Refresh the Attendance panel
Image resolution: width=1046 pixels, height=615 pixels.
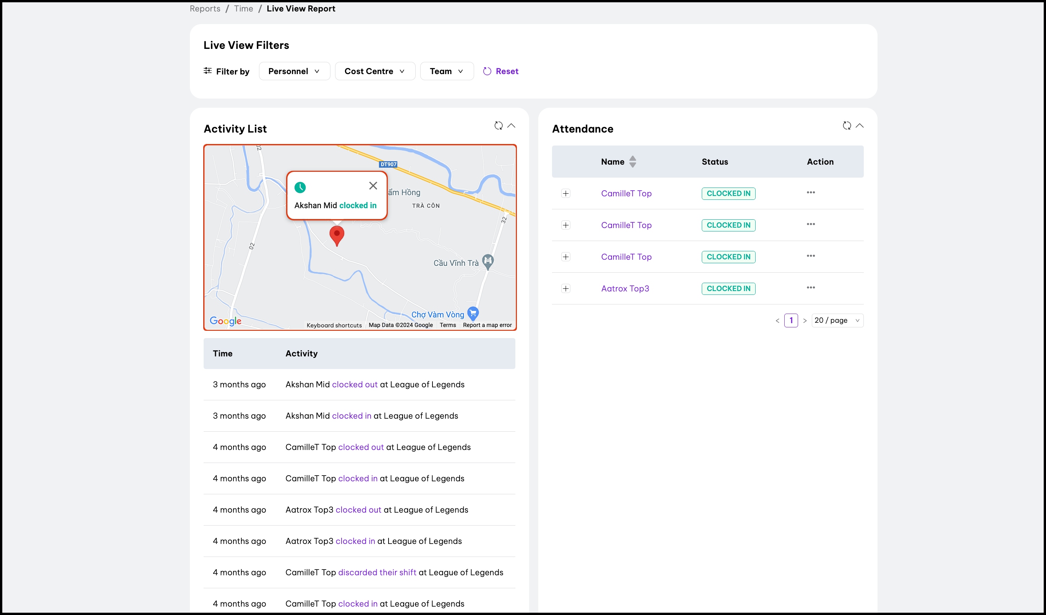click(847, 125)
